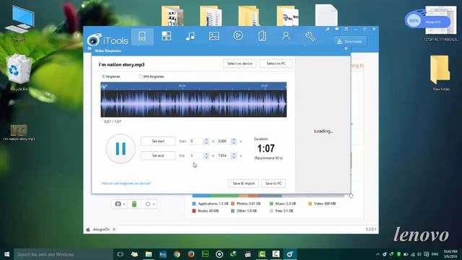Click the message icon in iTools title bar

point(337,29)
